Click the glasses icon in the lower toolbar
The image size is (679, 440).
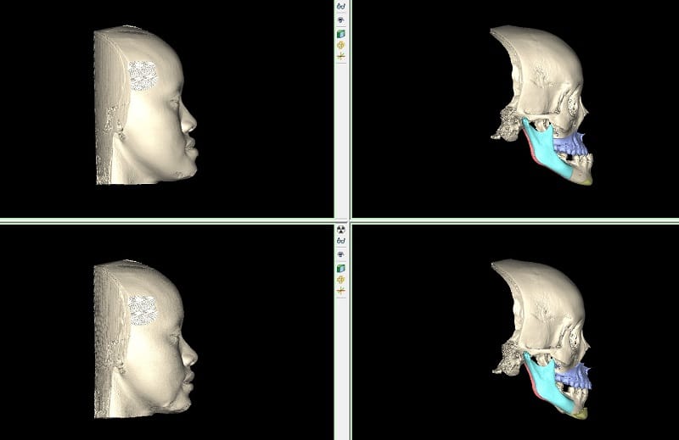pos(341,241)
